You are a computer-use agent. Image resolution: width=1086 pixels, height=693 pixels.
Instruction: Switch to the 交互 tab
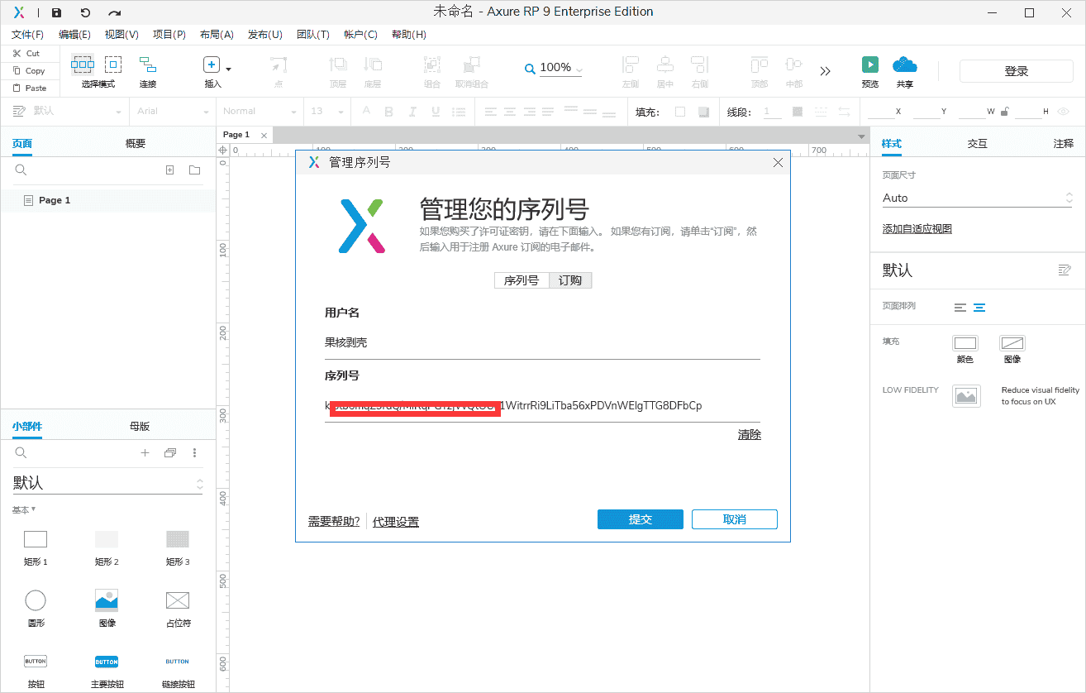977,143
